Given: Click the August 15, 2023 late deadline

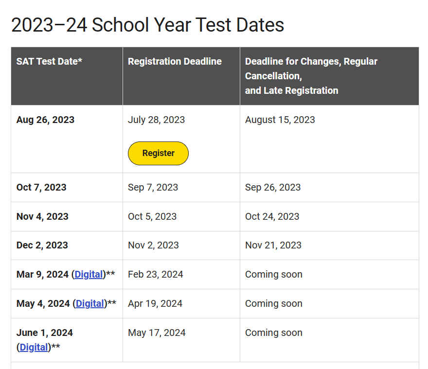Looking at the screenshot, I should (x=280, y=120).
